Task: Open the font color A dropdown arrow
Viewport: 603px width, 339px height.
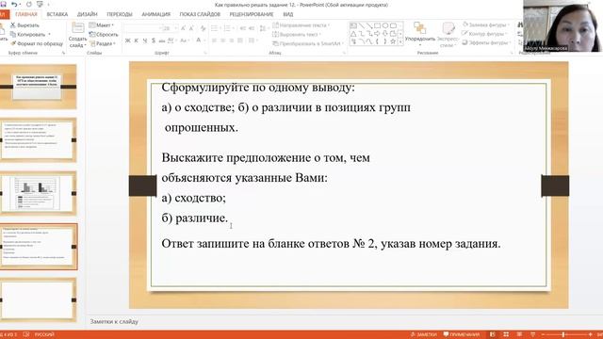Action: (x=205, y=40)
